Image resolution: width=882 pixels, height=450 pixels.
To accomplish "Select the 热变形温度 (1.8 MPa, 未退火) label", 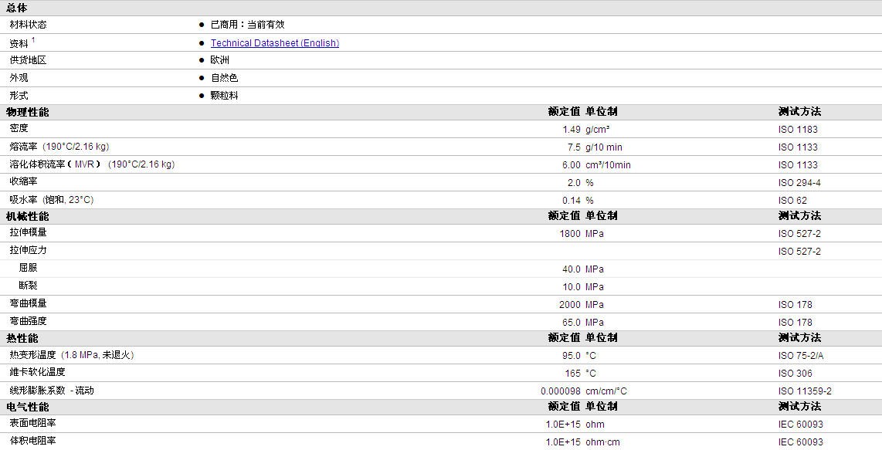I will click(71, 355).
